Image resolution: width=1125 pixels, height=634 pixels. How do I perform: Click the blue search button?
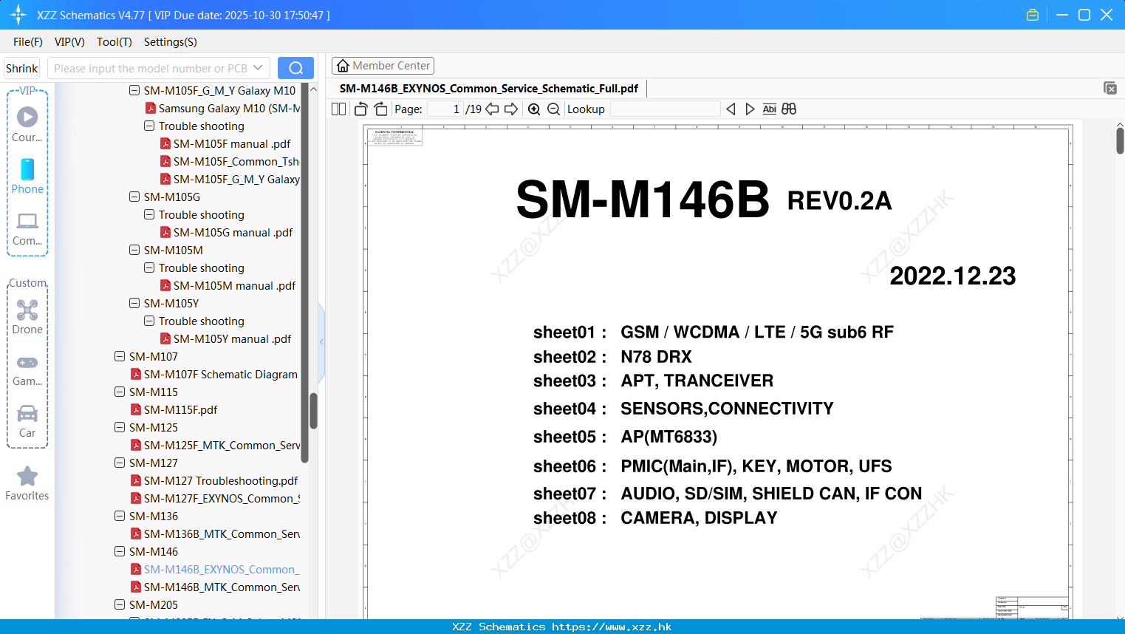click(x=295, y=68)
